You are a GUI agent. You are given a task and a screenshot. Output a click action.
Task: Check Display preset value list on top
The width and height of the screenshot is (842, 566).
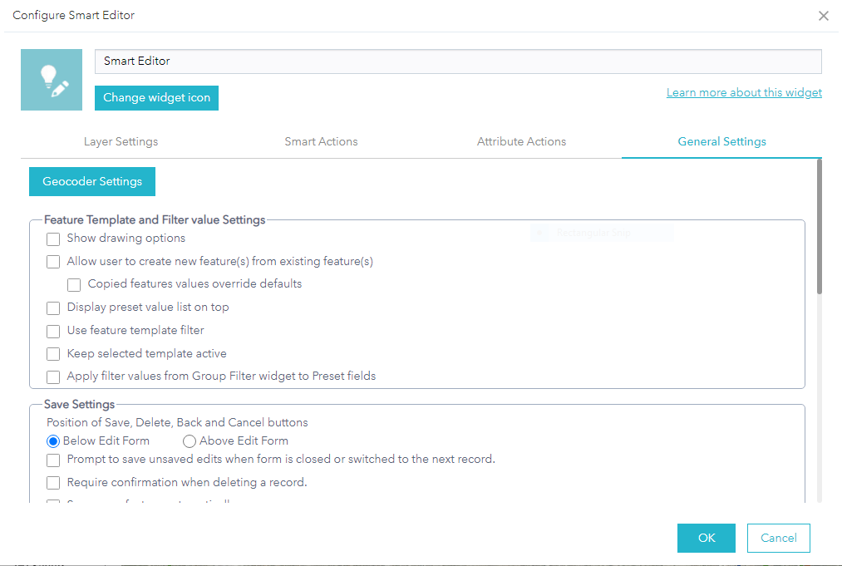tap(53, 308)
